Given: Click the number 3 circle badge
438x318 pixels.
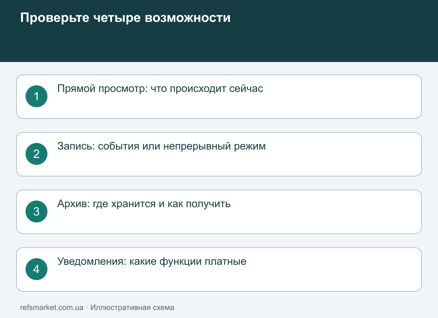Looking at the screenshot, I should click(x=36, y=212).
